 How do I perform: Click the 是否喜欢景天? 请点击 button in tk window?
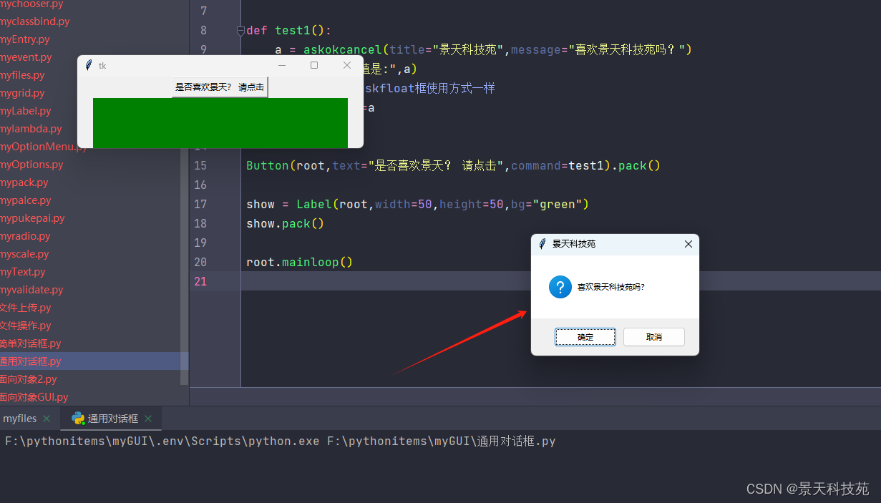pyautogui.click(x=220, y=87)
